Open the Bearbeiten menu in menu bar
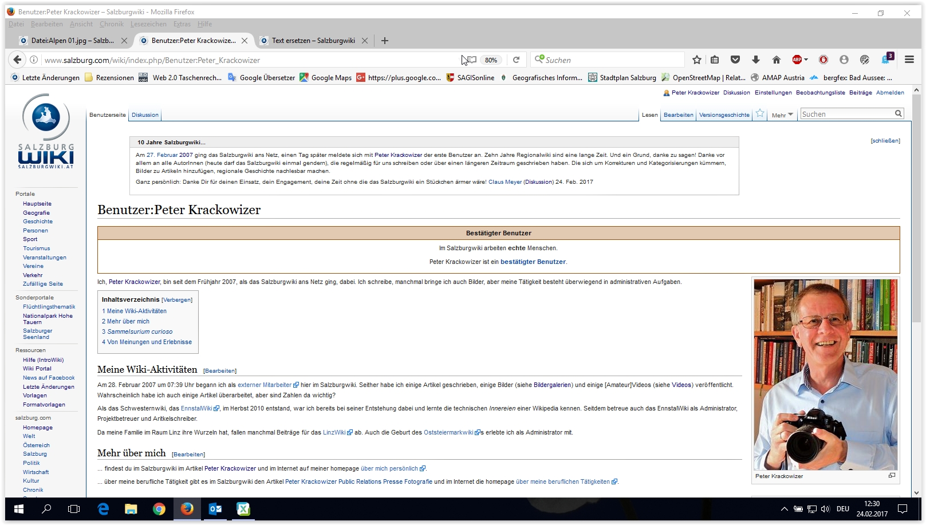926x525 pixels. [x=47, y=24]
